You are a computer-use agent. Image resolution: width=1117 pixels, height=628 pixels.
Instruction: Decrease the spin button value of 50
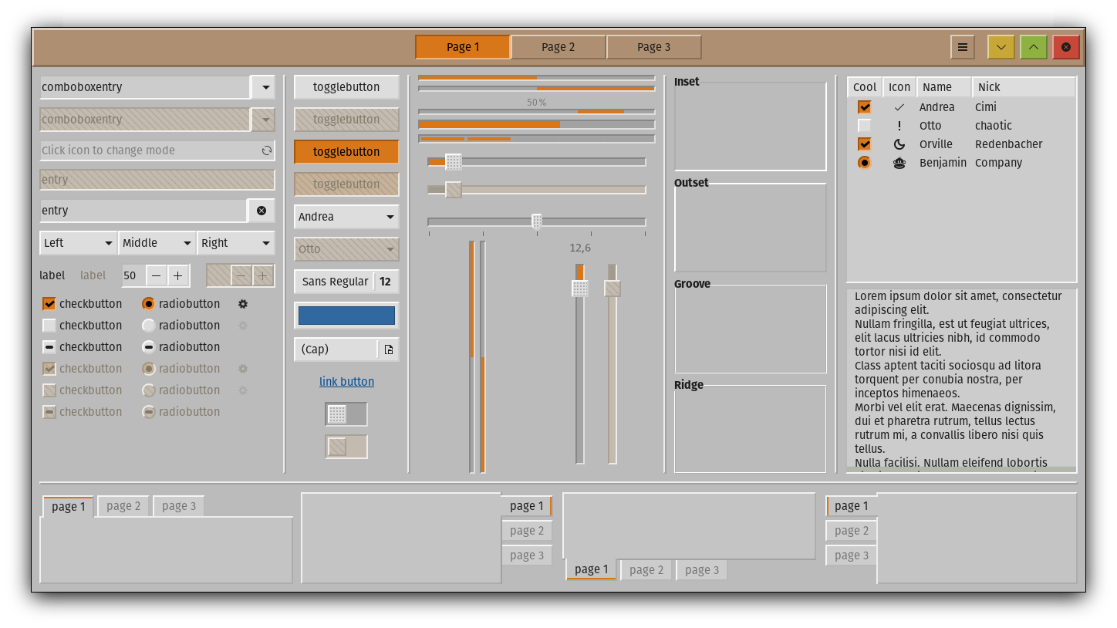coord(156,275)
